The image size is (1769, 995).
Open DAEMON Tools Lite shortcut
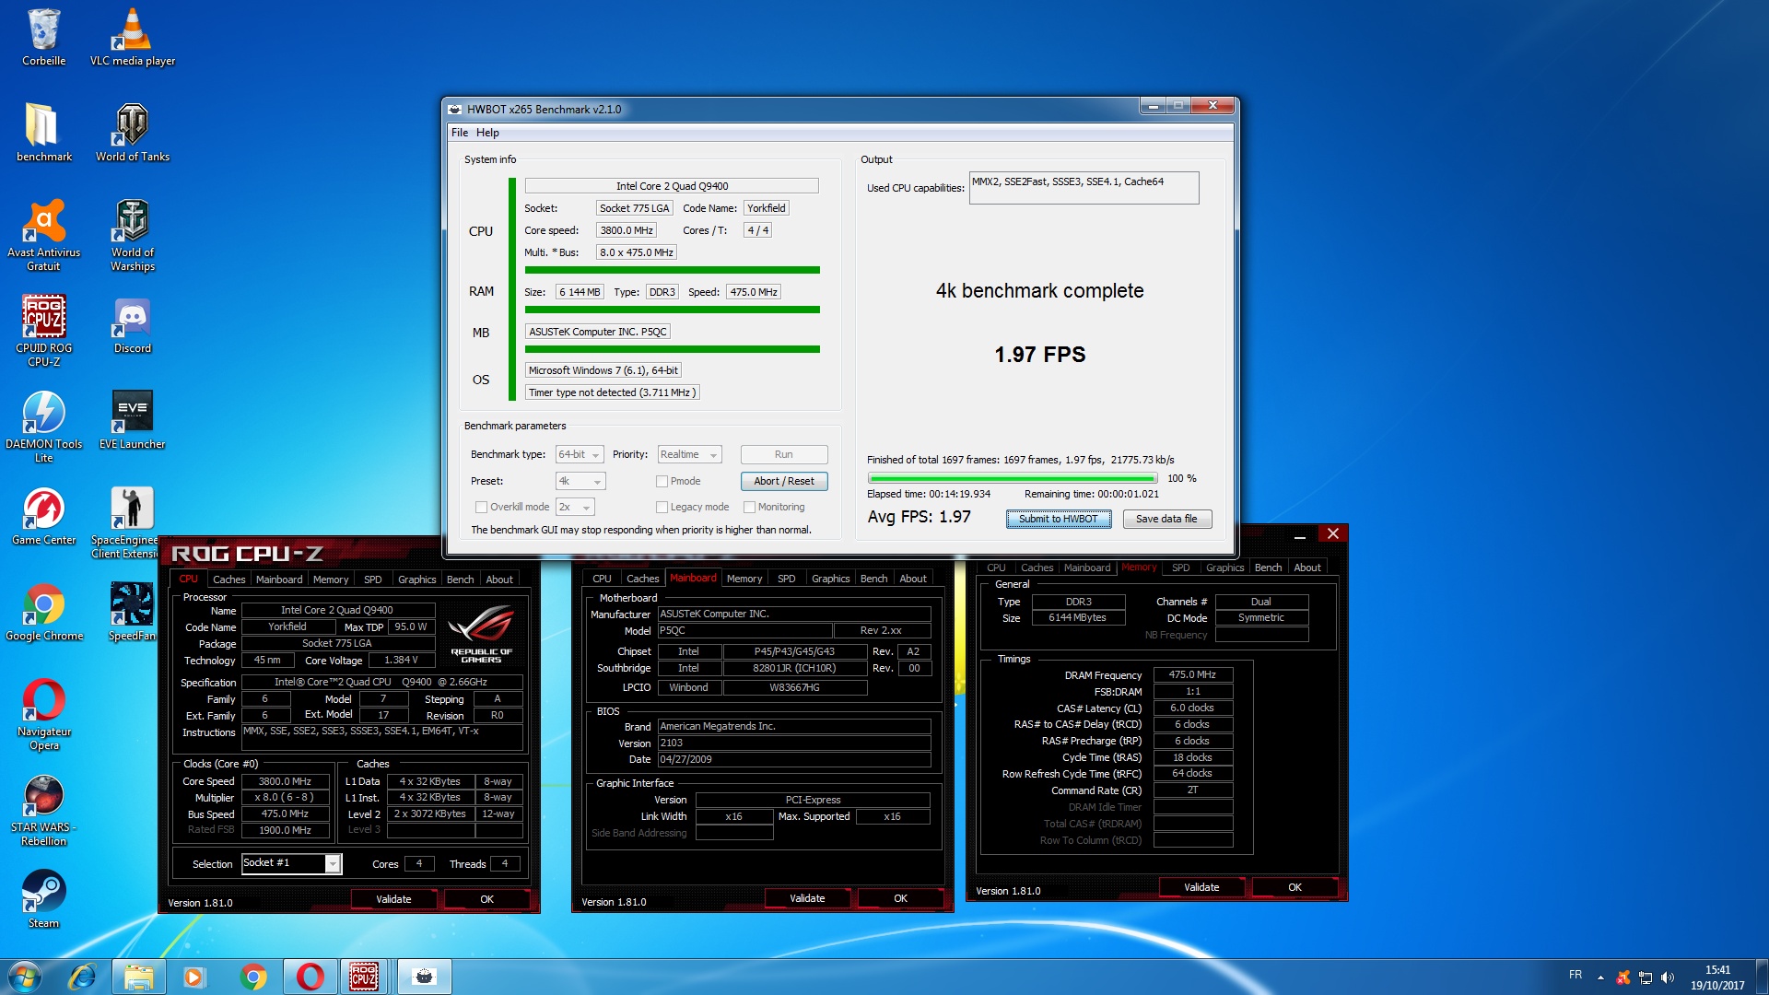43,427
